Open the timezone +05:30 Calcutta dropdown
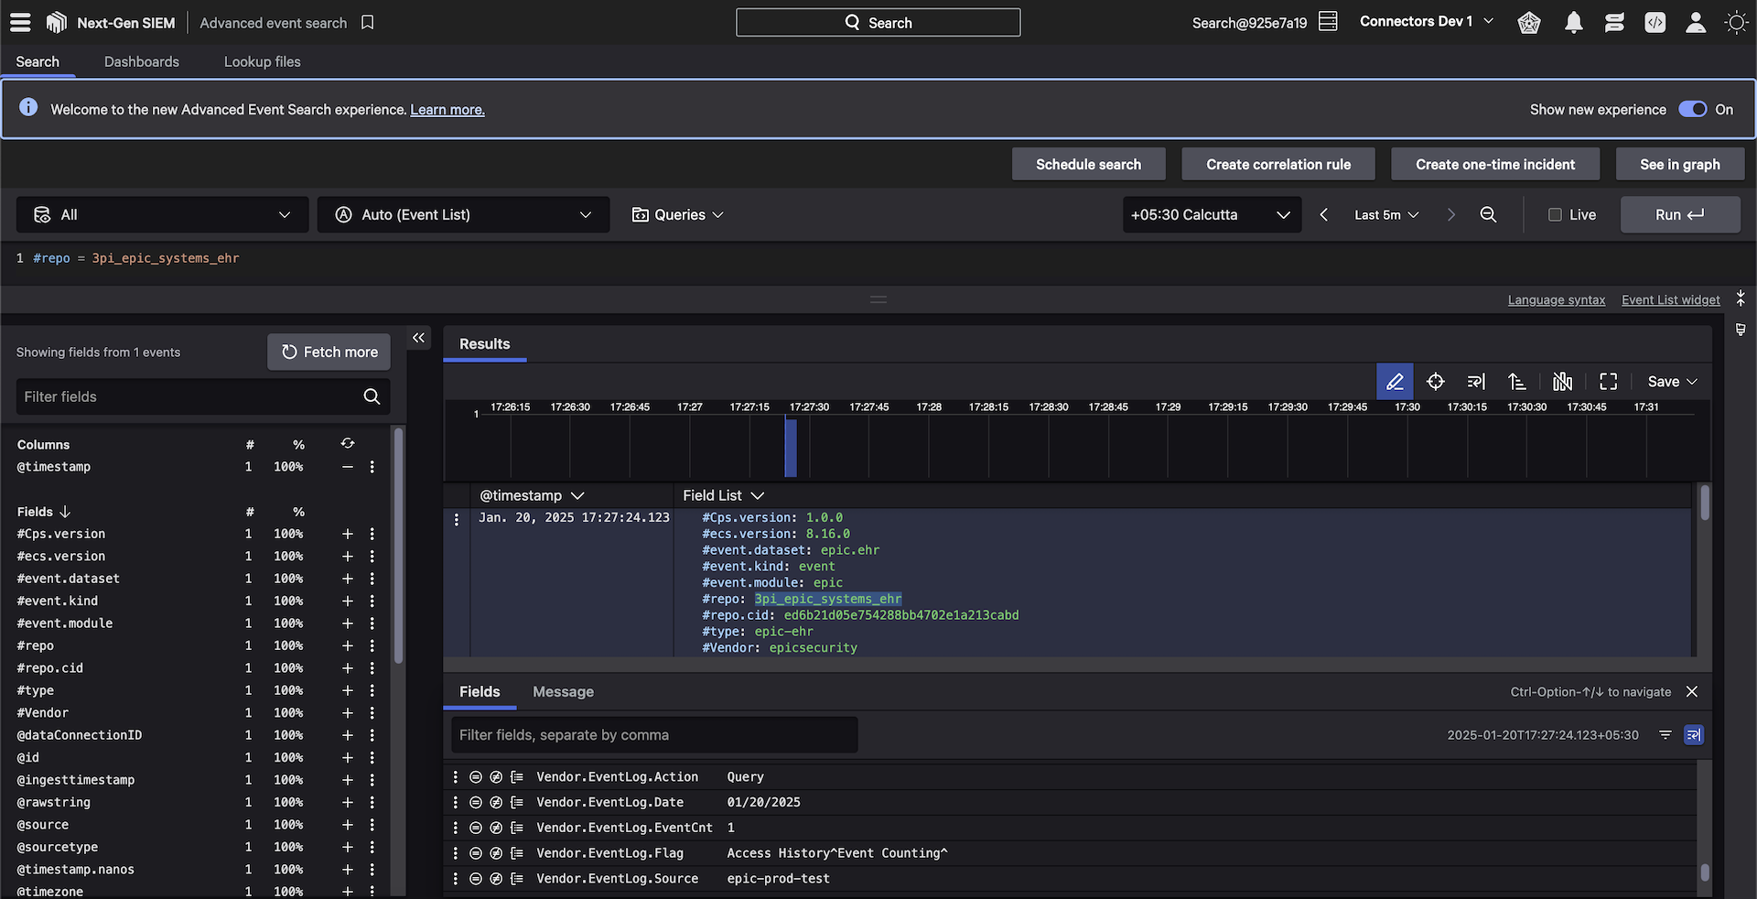This screenshot has height=899, width=1757. pyautogui.click(x=1211, y=214)
